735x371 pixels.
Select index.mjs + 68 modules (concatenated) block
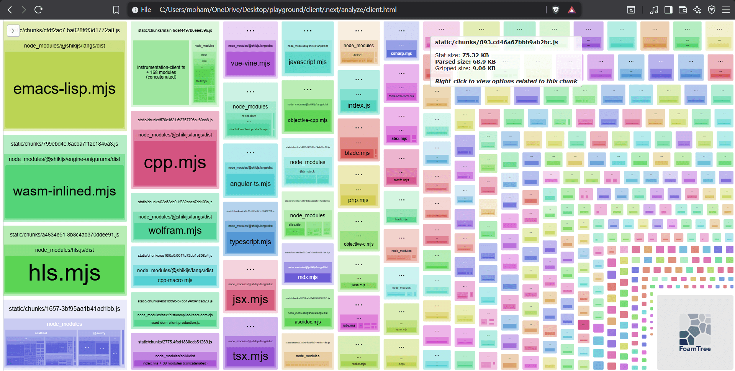175,363
